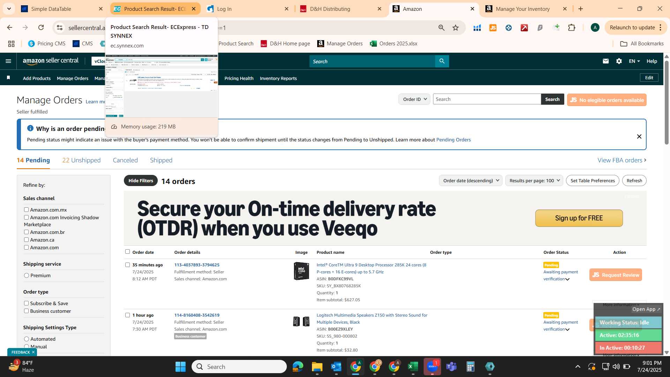
Task: Expand awaiting payment status for Intel order
Action: (x=567, y=279)
